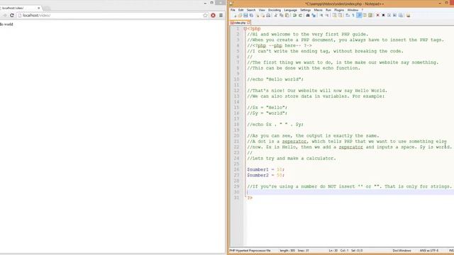The height and width of the screenshot is (255, 454).
Task: Toggle Show All Characters toolbar icon
Action: [x=353, y=16]
